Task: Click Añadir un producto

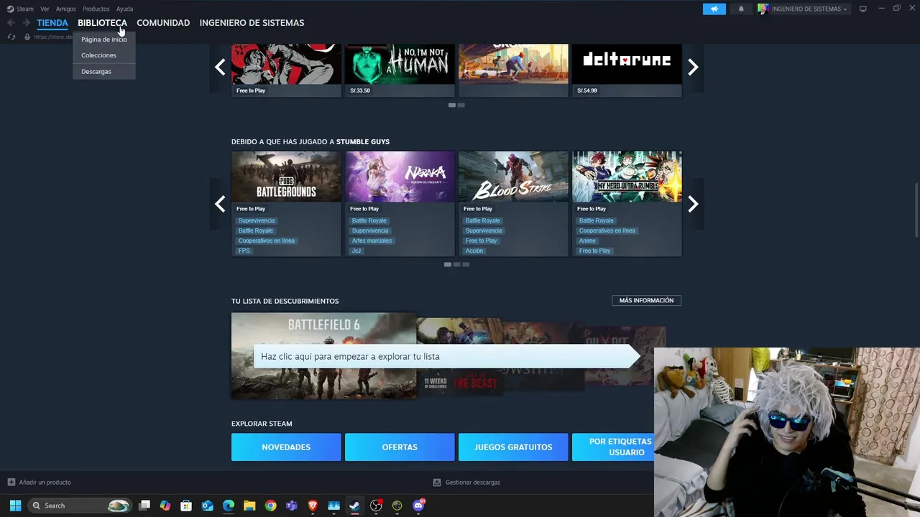Action: [40, 483]
